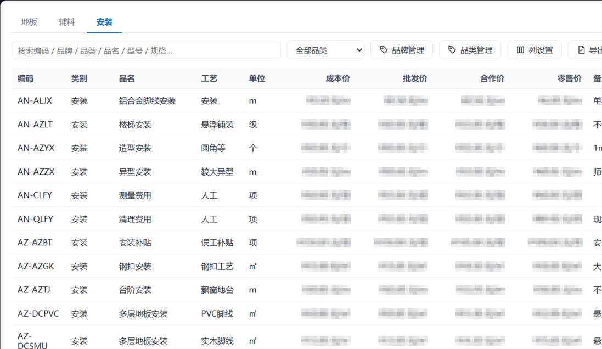Select code AZ-AZBT in the table
The height and width of the screenshot is (349, 602).
point(35,243)
